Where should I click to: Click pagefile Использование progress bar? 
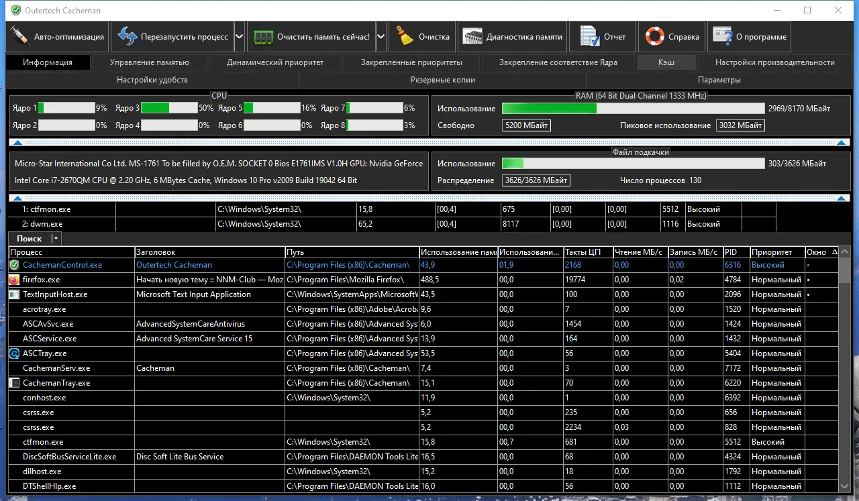pyautogui.click(x=633, y=164)
